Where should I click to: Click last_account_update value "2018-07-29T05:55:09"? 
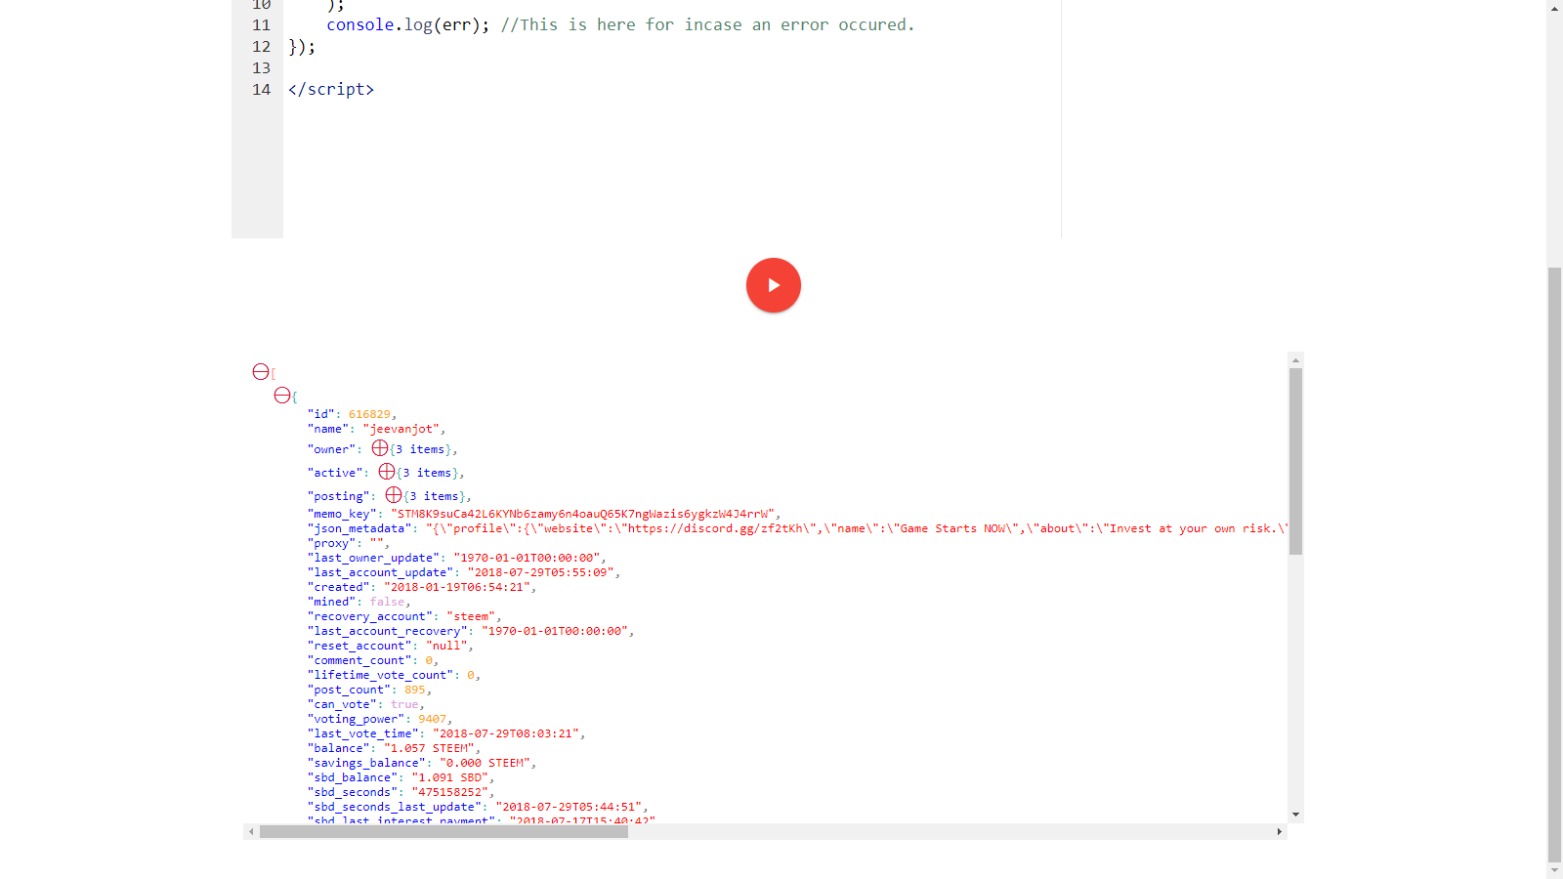[x=541, y=572]
